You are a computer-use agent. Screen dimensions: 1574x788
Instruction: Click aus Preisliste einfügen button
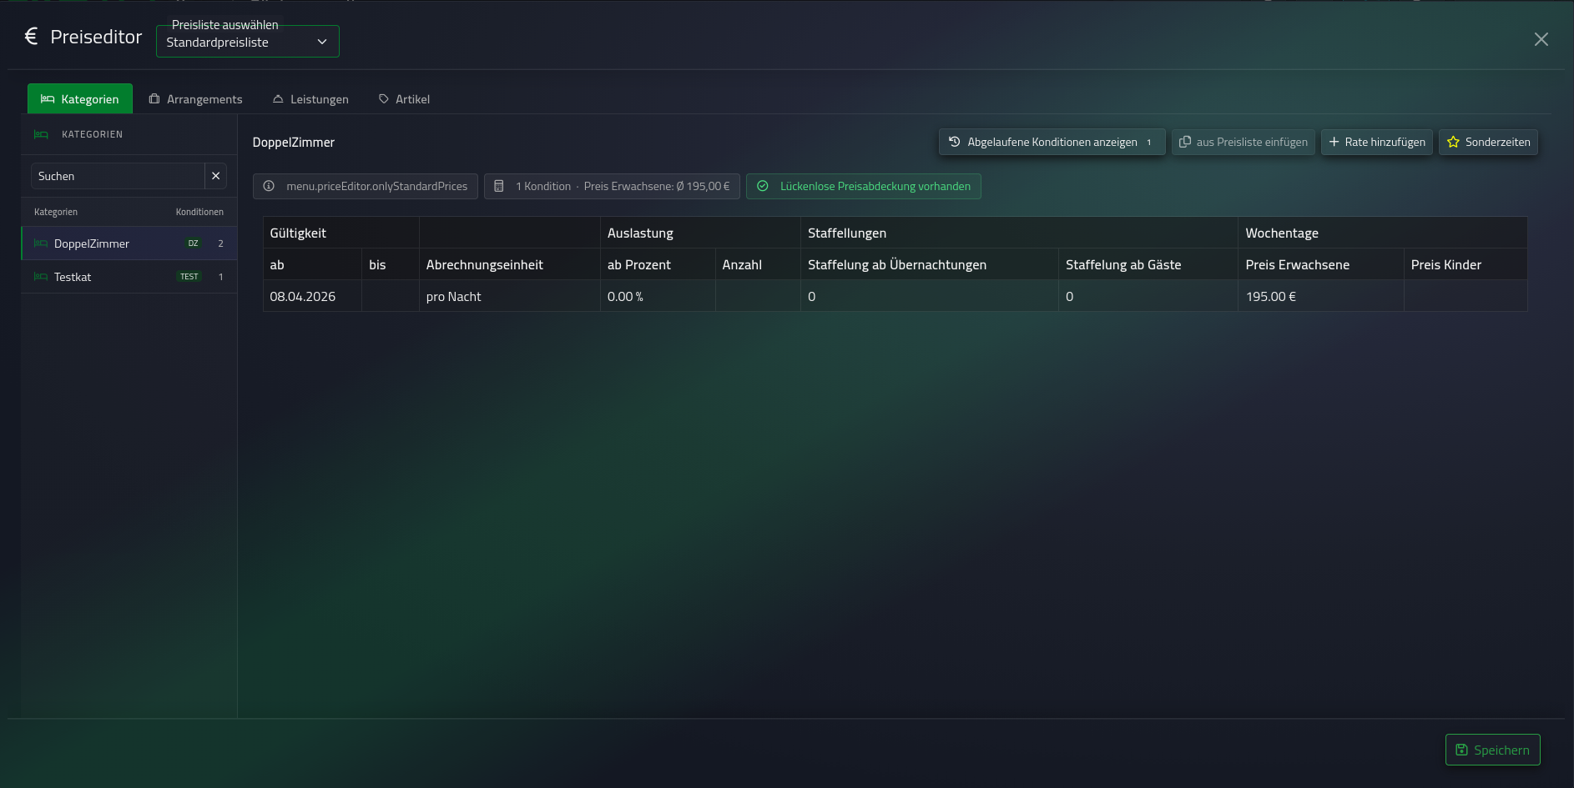coord(1244,142)
